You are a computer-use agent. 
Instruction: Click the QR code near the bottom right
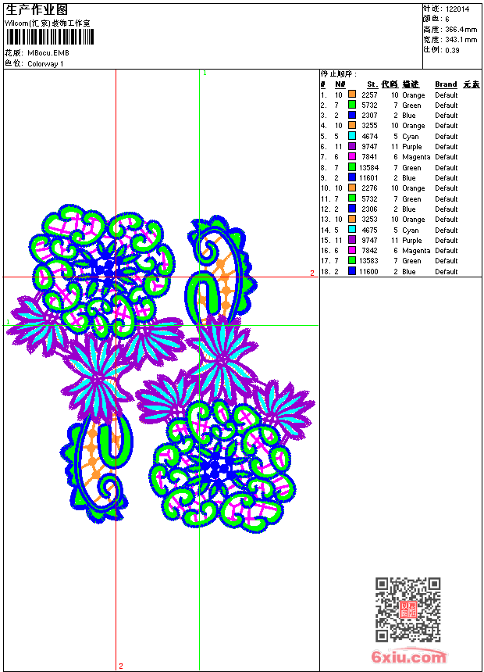click(x=408, y=609)
